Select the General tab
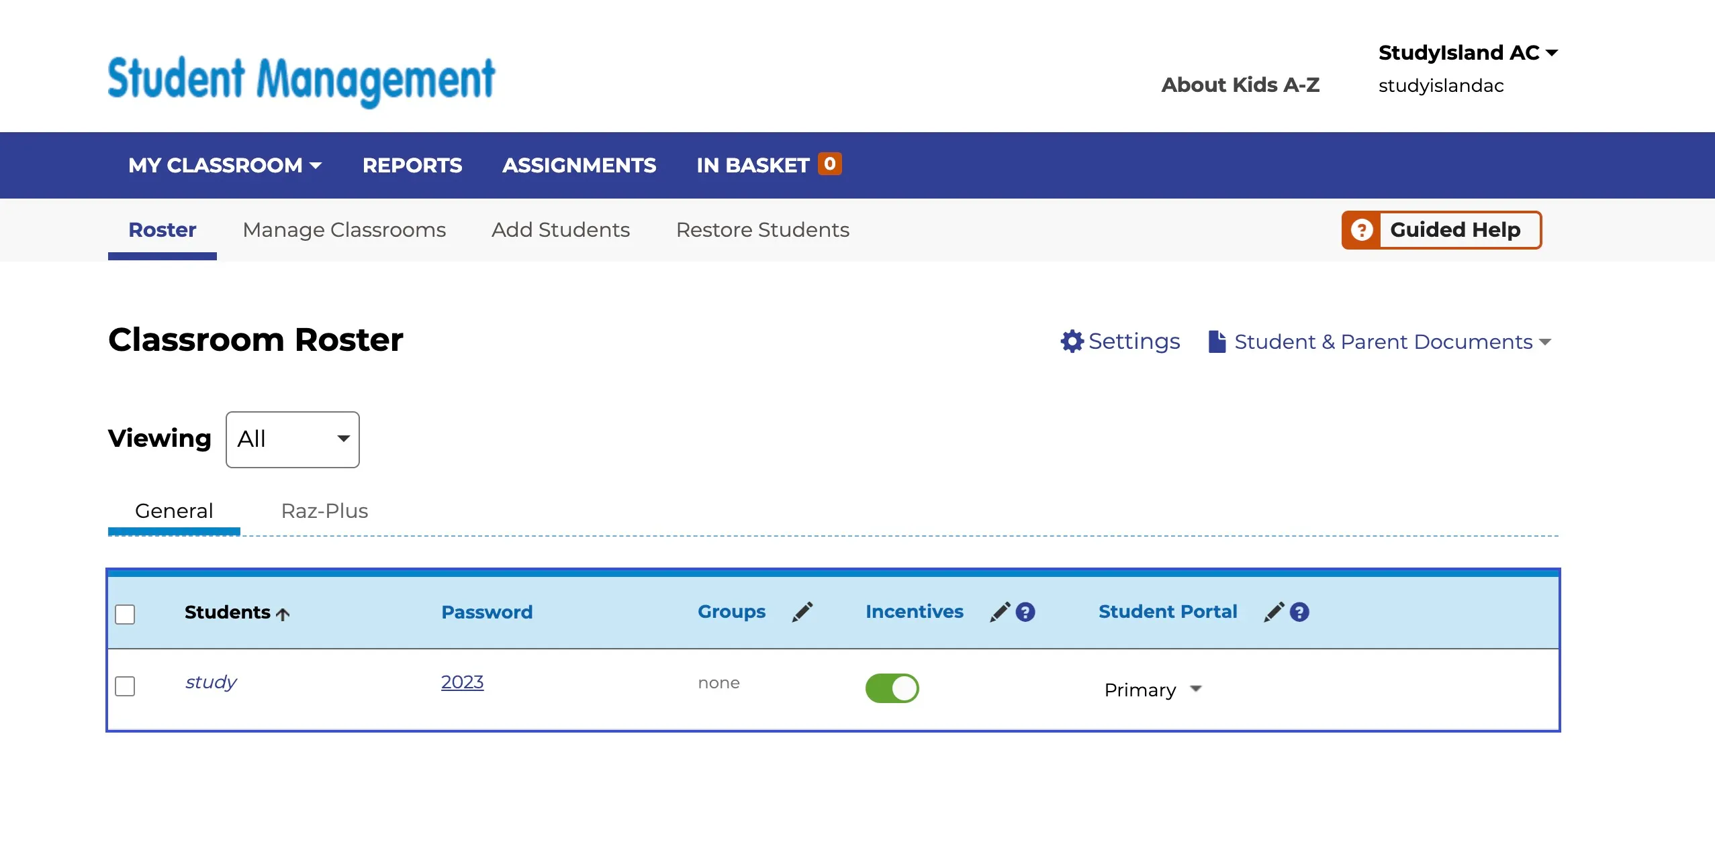This screenshot has height=852, width=1715. pos(174,511)
